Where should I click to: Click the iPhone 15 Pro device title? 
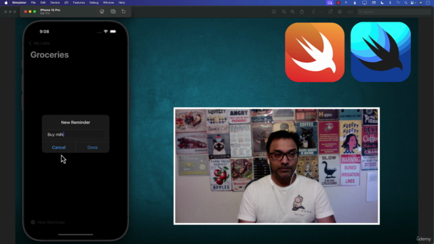coord(50,10)
